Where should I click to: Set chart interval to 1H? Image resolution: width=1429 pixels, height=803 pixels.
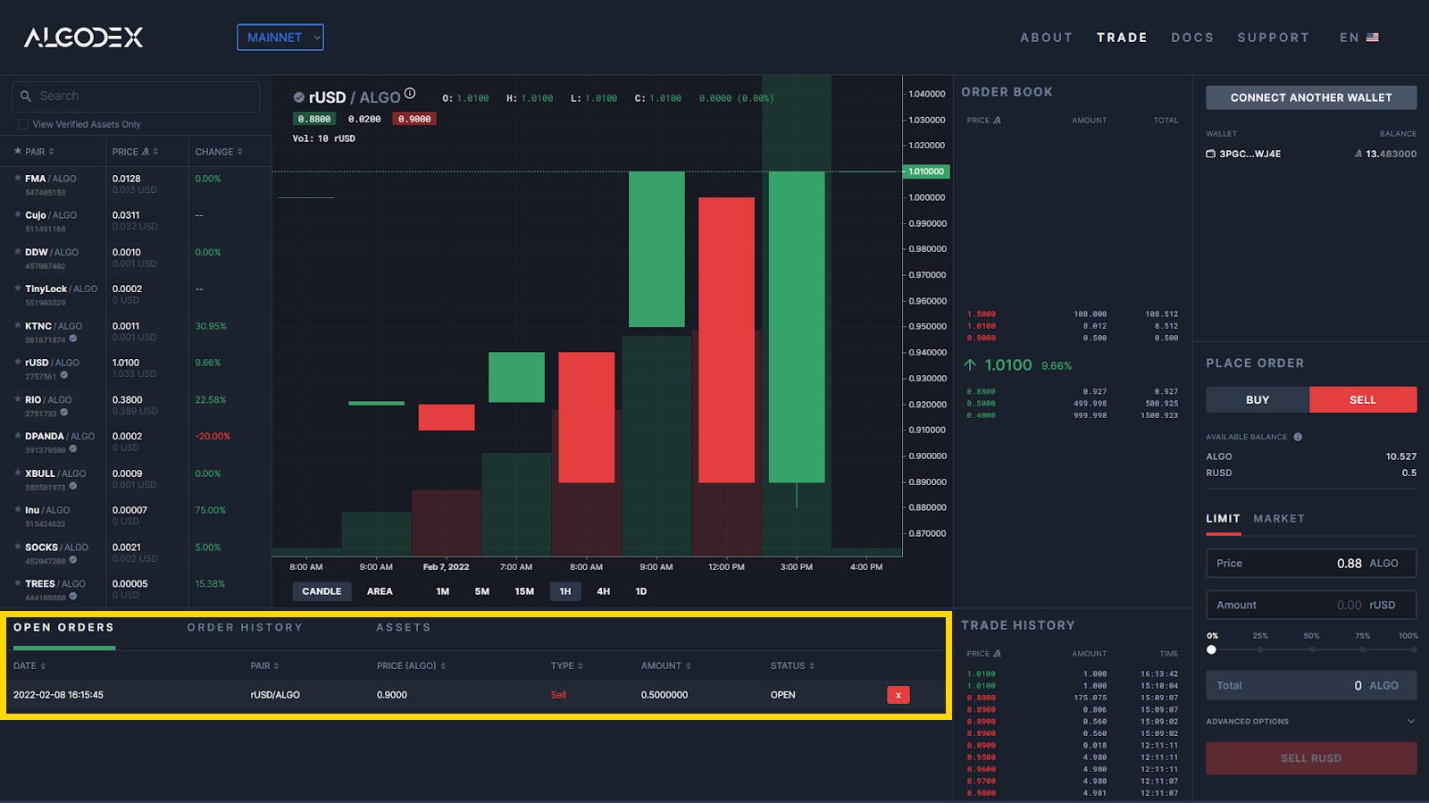coord(565,591)
